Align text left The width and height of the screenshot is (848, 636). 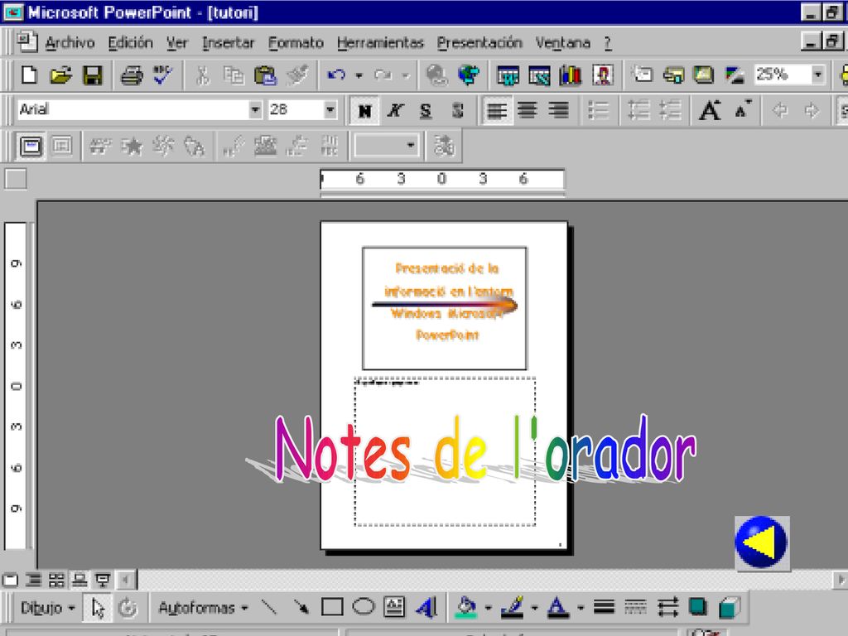(x=497, y=111)
